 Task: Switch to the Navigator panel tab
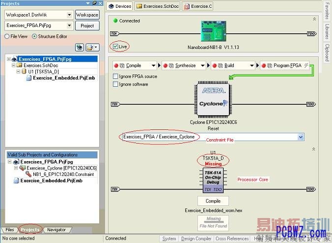click(x=56, y=230)
